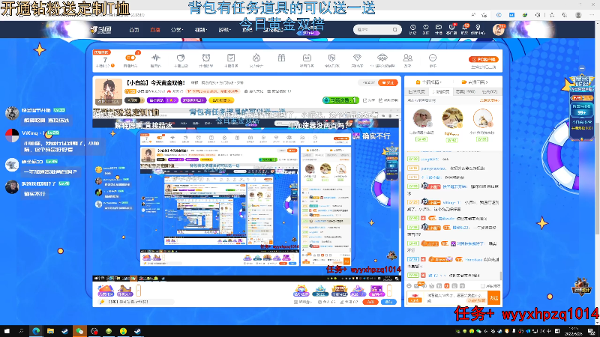Open the 鱼吧 fish bar menu item
Screen dimensions: 600x337
(247, 30)
